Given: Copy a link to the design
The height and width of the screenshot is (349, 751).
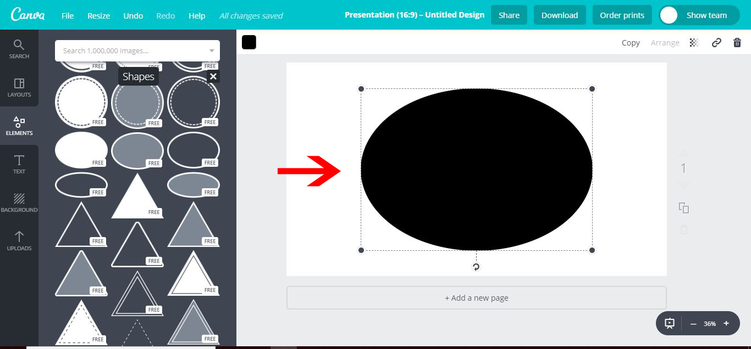Looking at the screenshot, I should click(x=716, y=42).
